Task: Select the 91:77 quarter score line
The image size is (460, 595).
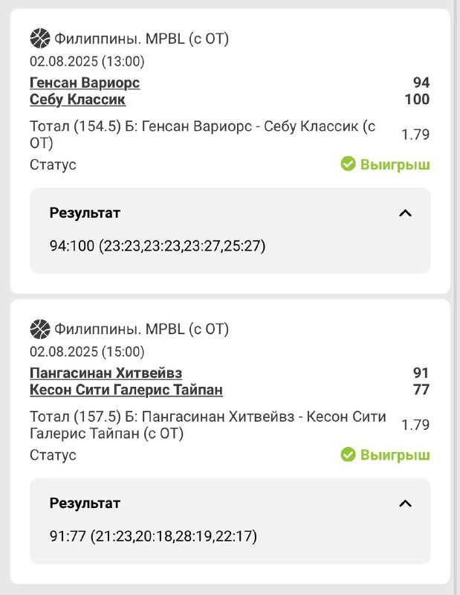Action: point(153,536)
